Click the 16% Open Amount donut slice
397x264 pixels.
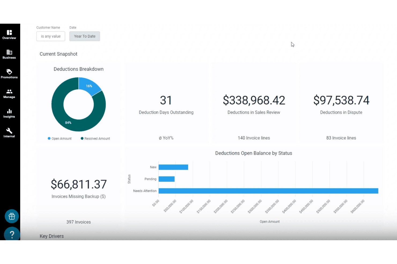coord(90,86)
